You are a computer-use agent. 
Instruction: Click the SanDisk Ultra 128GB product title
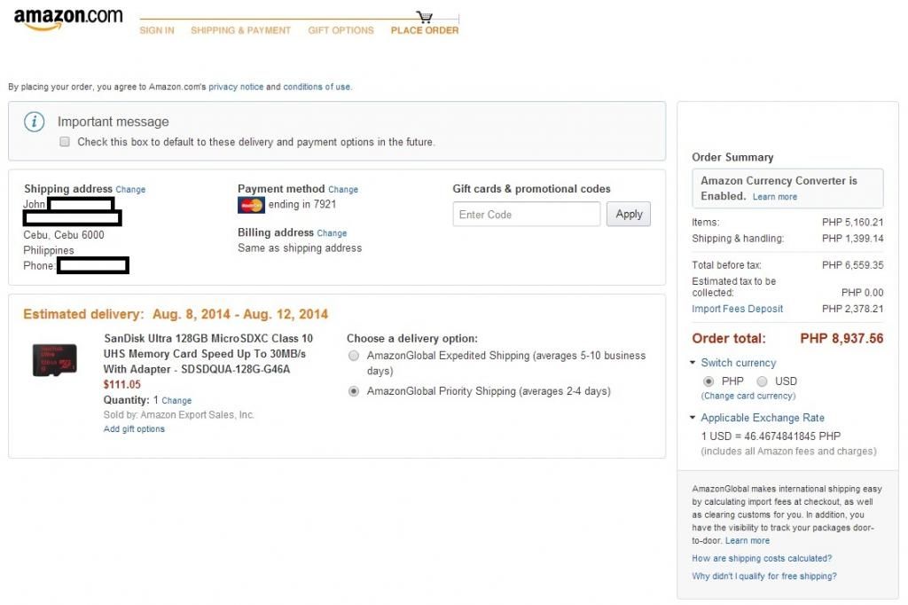pos(207,353)
